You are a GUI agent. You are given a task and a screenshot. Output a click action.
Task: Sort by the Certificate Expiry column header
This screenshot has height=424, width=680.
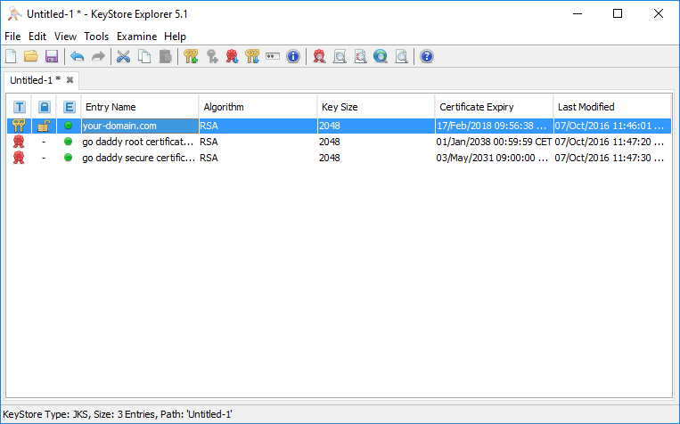coord(493,107)
